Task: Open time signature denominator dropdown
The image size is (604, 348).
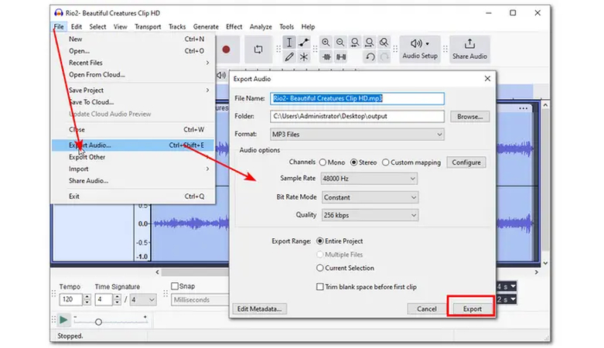Action: click(x=143, y=299)
